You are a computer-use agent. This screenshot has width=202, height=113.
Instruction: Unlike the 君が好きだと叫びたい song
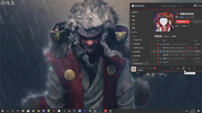tap(158, 48)
